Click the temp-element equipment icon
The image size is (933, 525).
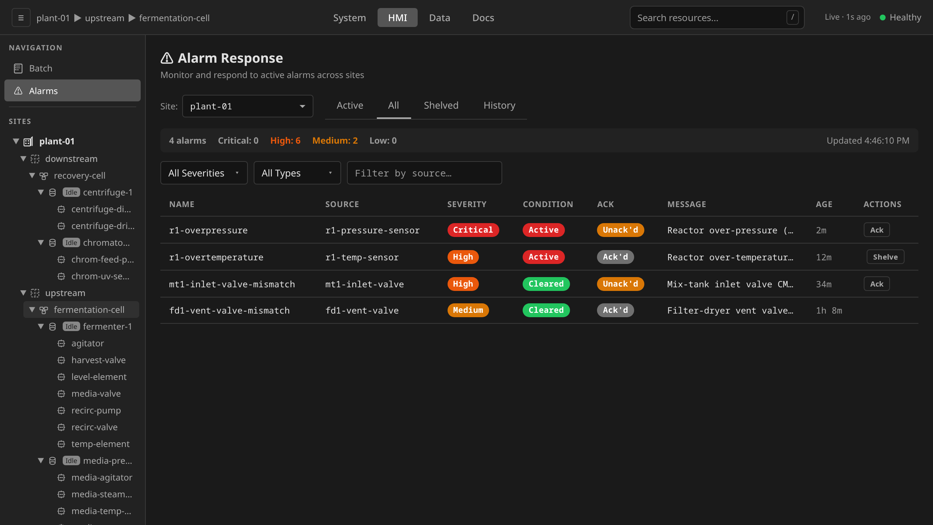pyautogui.click(x=61, y=444)
